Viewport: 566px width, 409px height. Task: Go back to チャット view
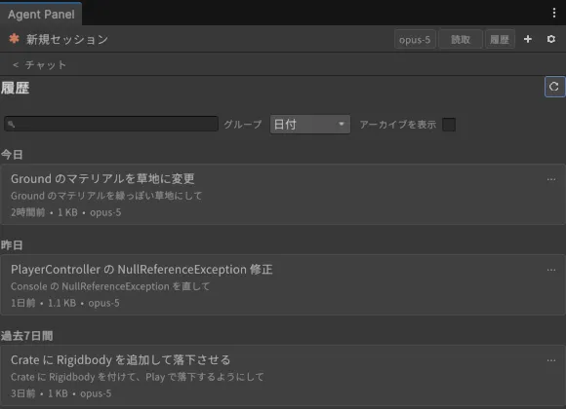point(39,65)
